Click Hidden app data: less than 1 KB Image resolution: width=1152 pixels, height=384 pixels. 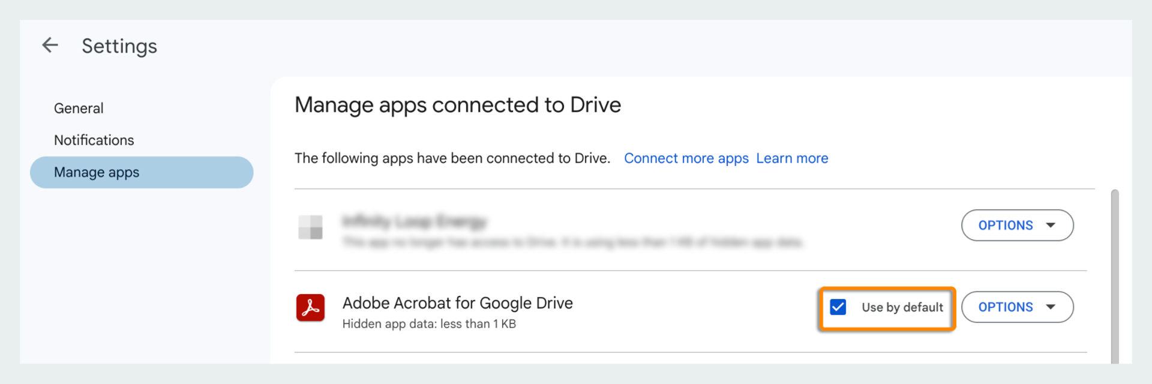coord(429,324)
